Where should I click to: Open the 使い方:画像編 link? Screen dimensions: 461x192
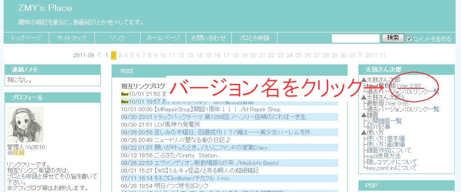[386, 145]
